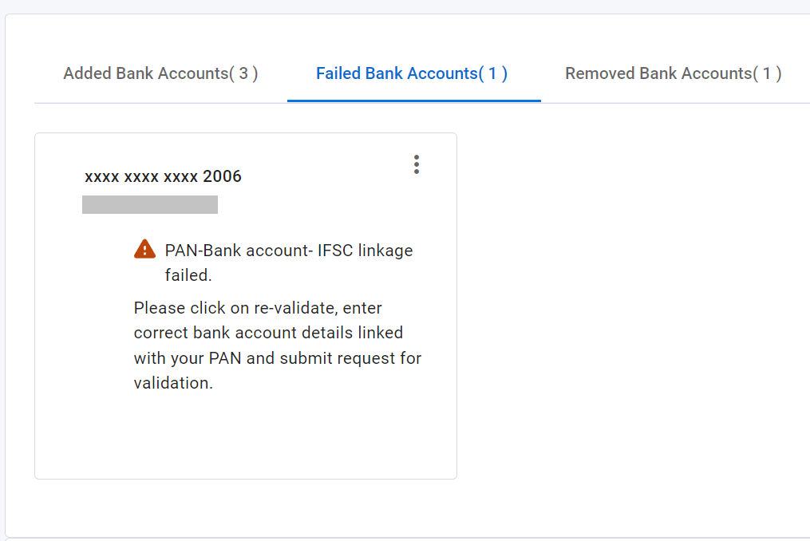Screen dimensions: 810x541
Task: Click the digits 2006 on the account card
Action: [x=222, y=176]
